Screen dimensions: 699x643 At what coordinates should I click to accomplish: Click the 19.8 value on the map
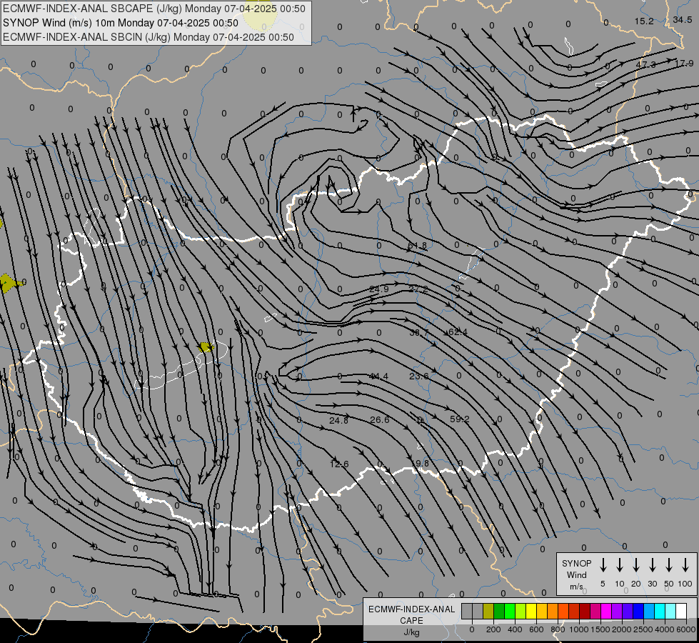(420, 464)
